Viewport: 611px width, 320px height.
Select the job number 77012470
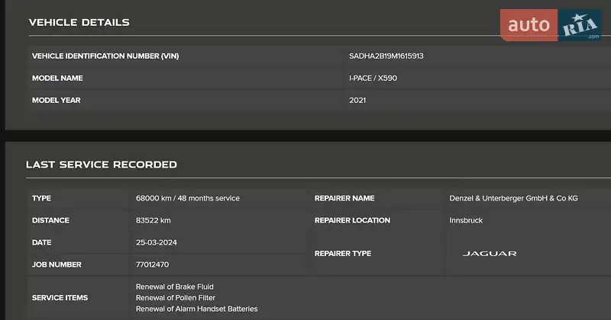[x=152, y=265]
